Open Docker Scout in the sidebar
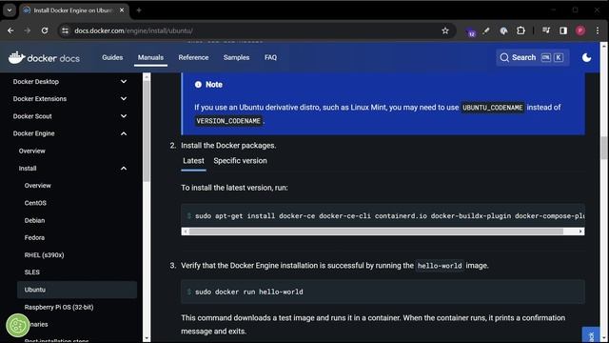 coord(32,116)
